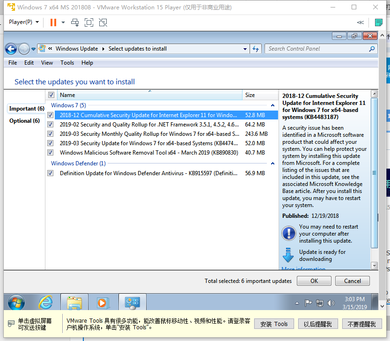Sort updates by the Name column
The height and width of the screenshot is (341, 390).
(150, 95)
